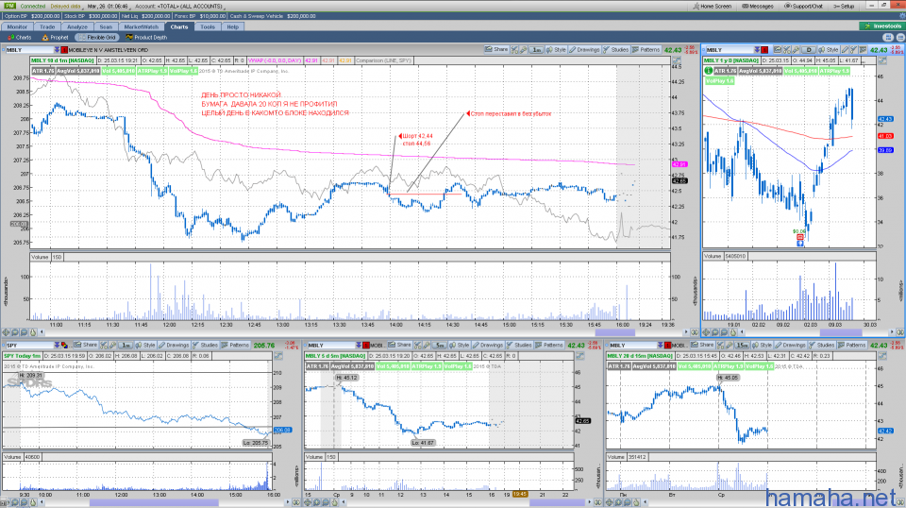Open Patterns menu in MBLY 5-day chart
Viewport: 906px width, 508px height.
click(548, 345)
